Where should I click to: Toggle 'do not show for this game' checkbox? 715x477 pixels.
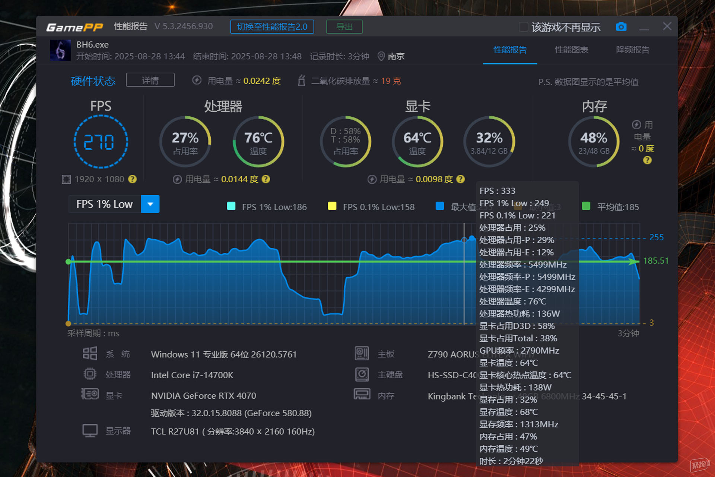click(523, 27)
